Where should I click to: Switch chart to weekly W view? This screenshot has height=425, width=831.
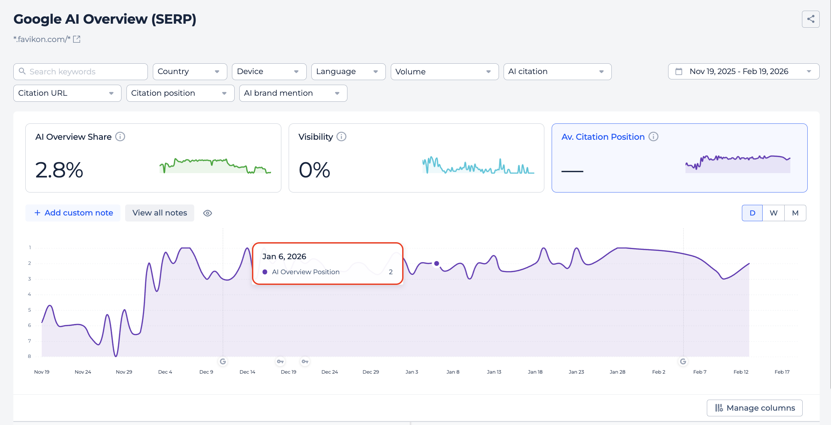coord(774,213)
